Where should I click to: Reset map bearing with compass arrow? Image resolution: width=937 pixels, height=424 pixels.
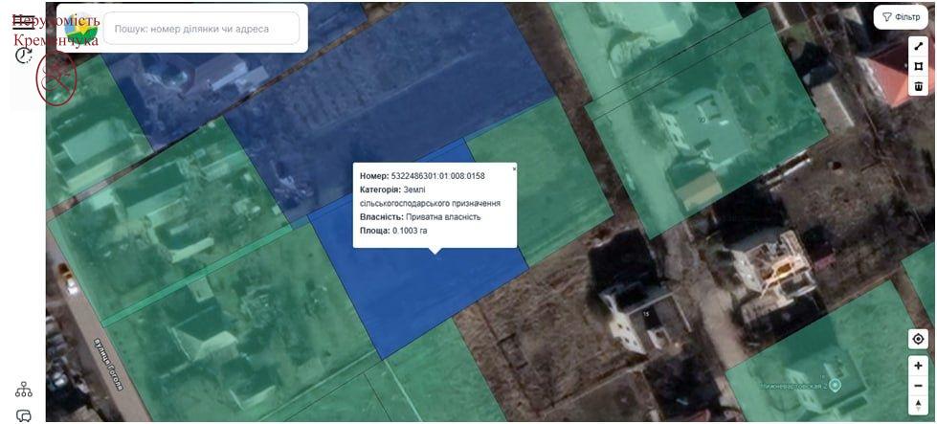pos(918,406)
